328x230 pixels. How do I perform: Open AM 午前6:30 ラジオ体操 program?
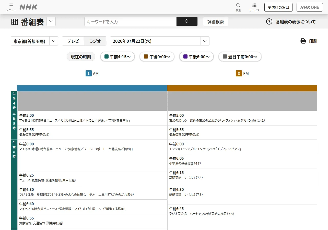click(x=92, y=192)
